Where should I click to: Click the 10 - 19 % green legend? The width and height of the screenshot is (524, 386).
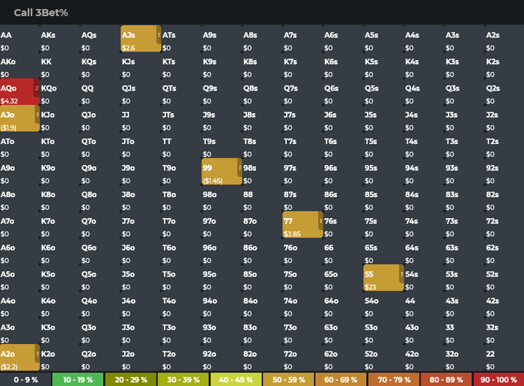tap(78, 380)
